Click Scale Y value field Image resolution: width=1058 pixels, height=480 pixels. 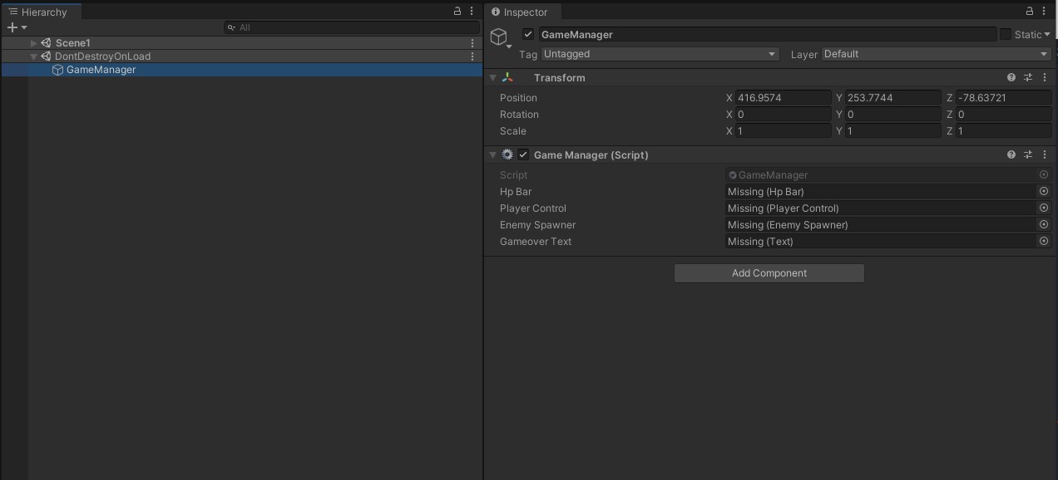[893, 131]
